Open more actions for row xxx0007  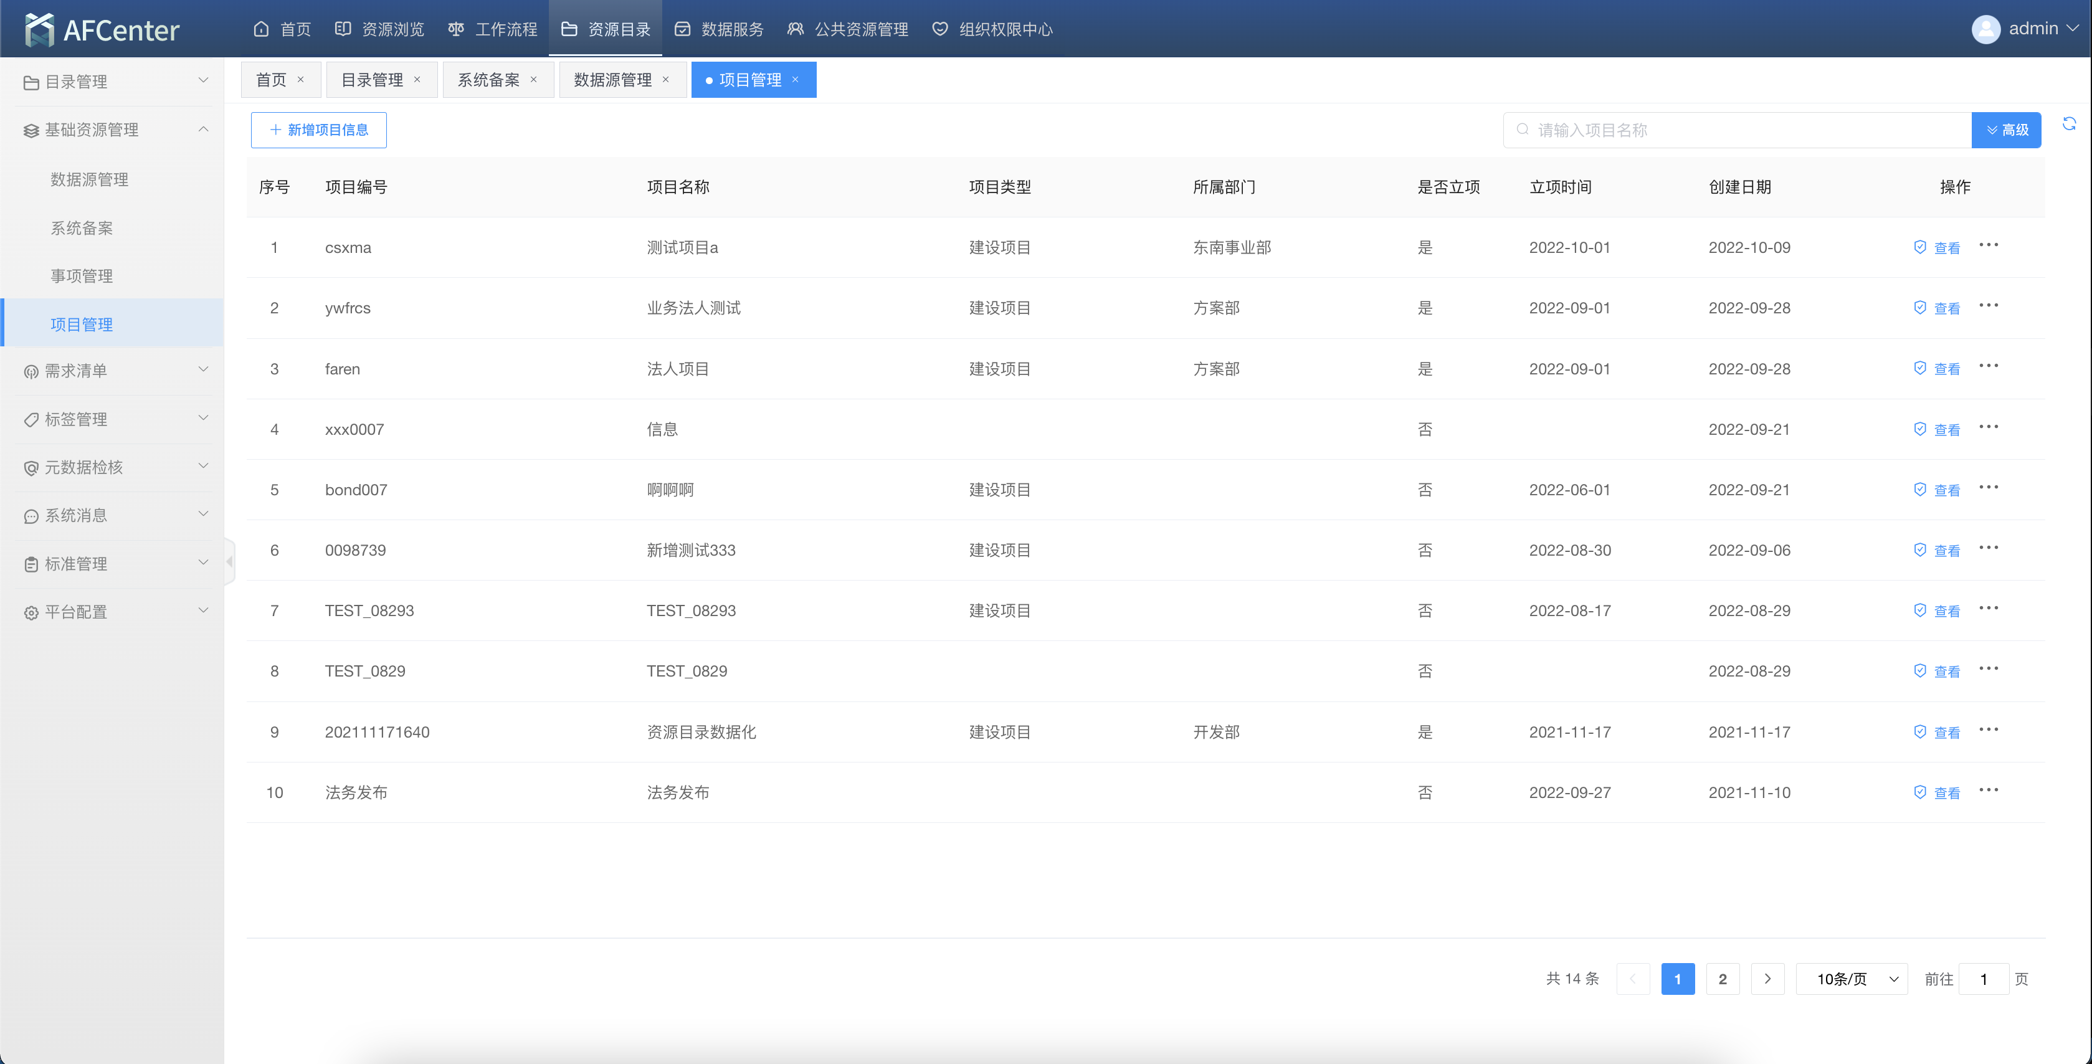tap(1989, 427)
